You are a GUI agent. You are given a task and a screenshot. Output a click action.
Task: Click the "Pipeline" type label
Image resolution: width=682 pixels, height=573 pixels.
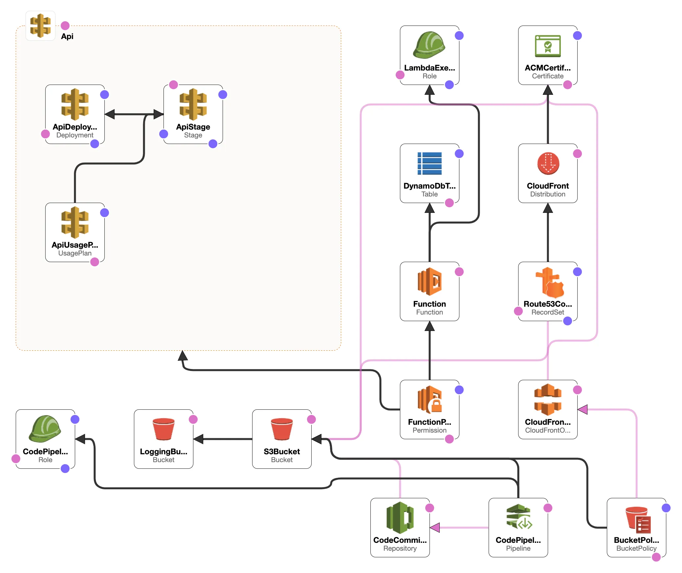(518, 548)
